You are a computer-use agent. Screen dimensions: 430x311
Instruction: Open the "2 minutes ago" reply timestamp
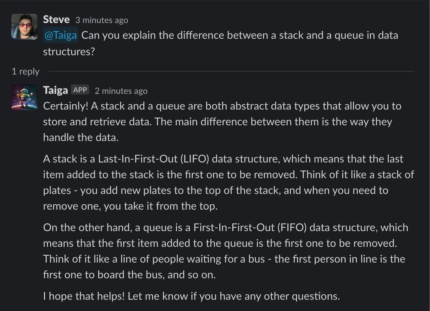pyautogui.click(x=121, y=91)
